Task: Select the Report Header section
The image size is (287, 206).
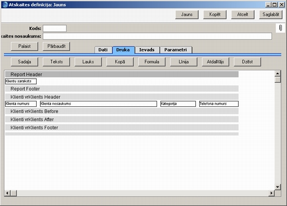Action: click(122, 74)
